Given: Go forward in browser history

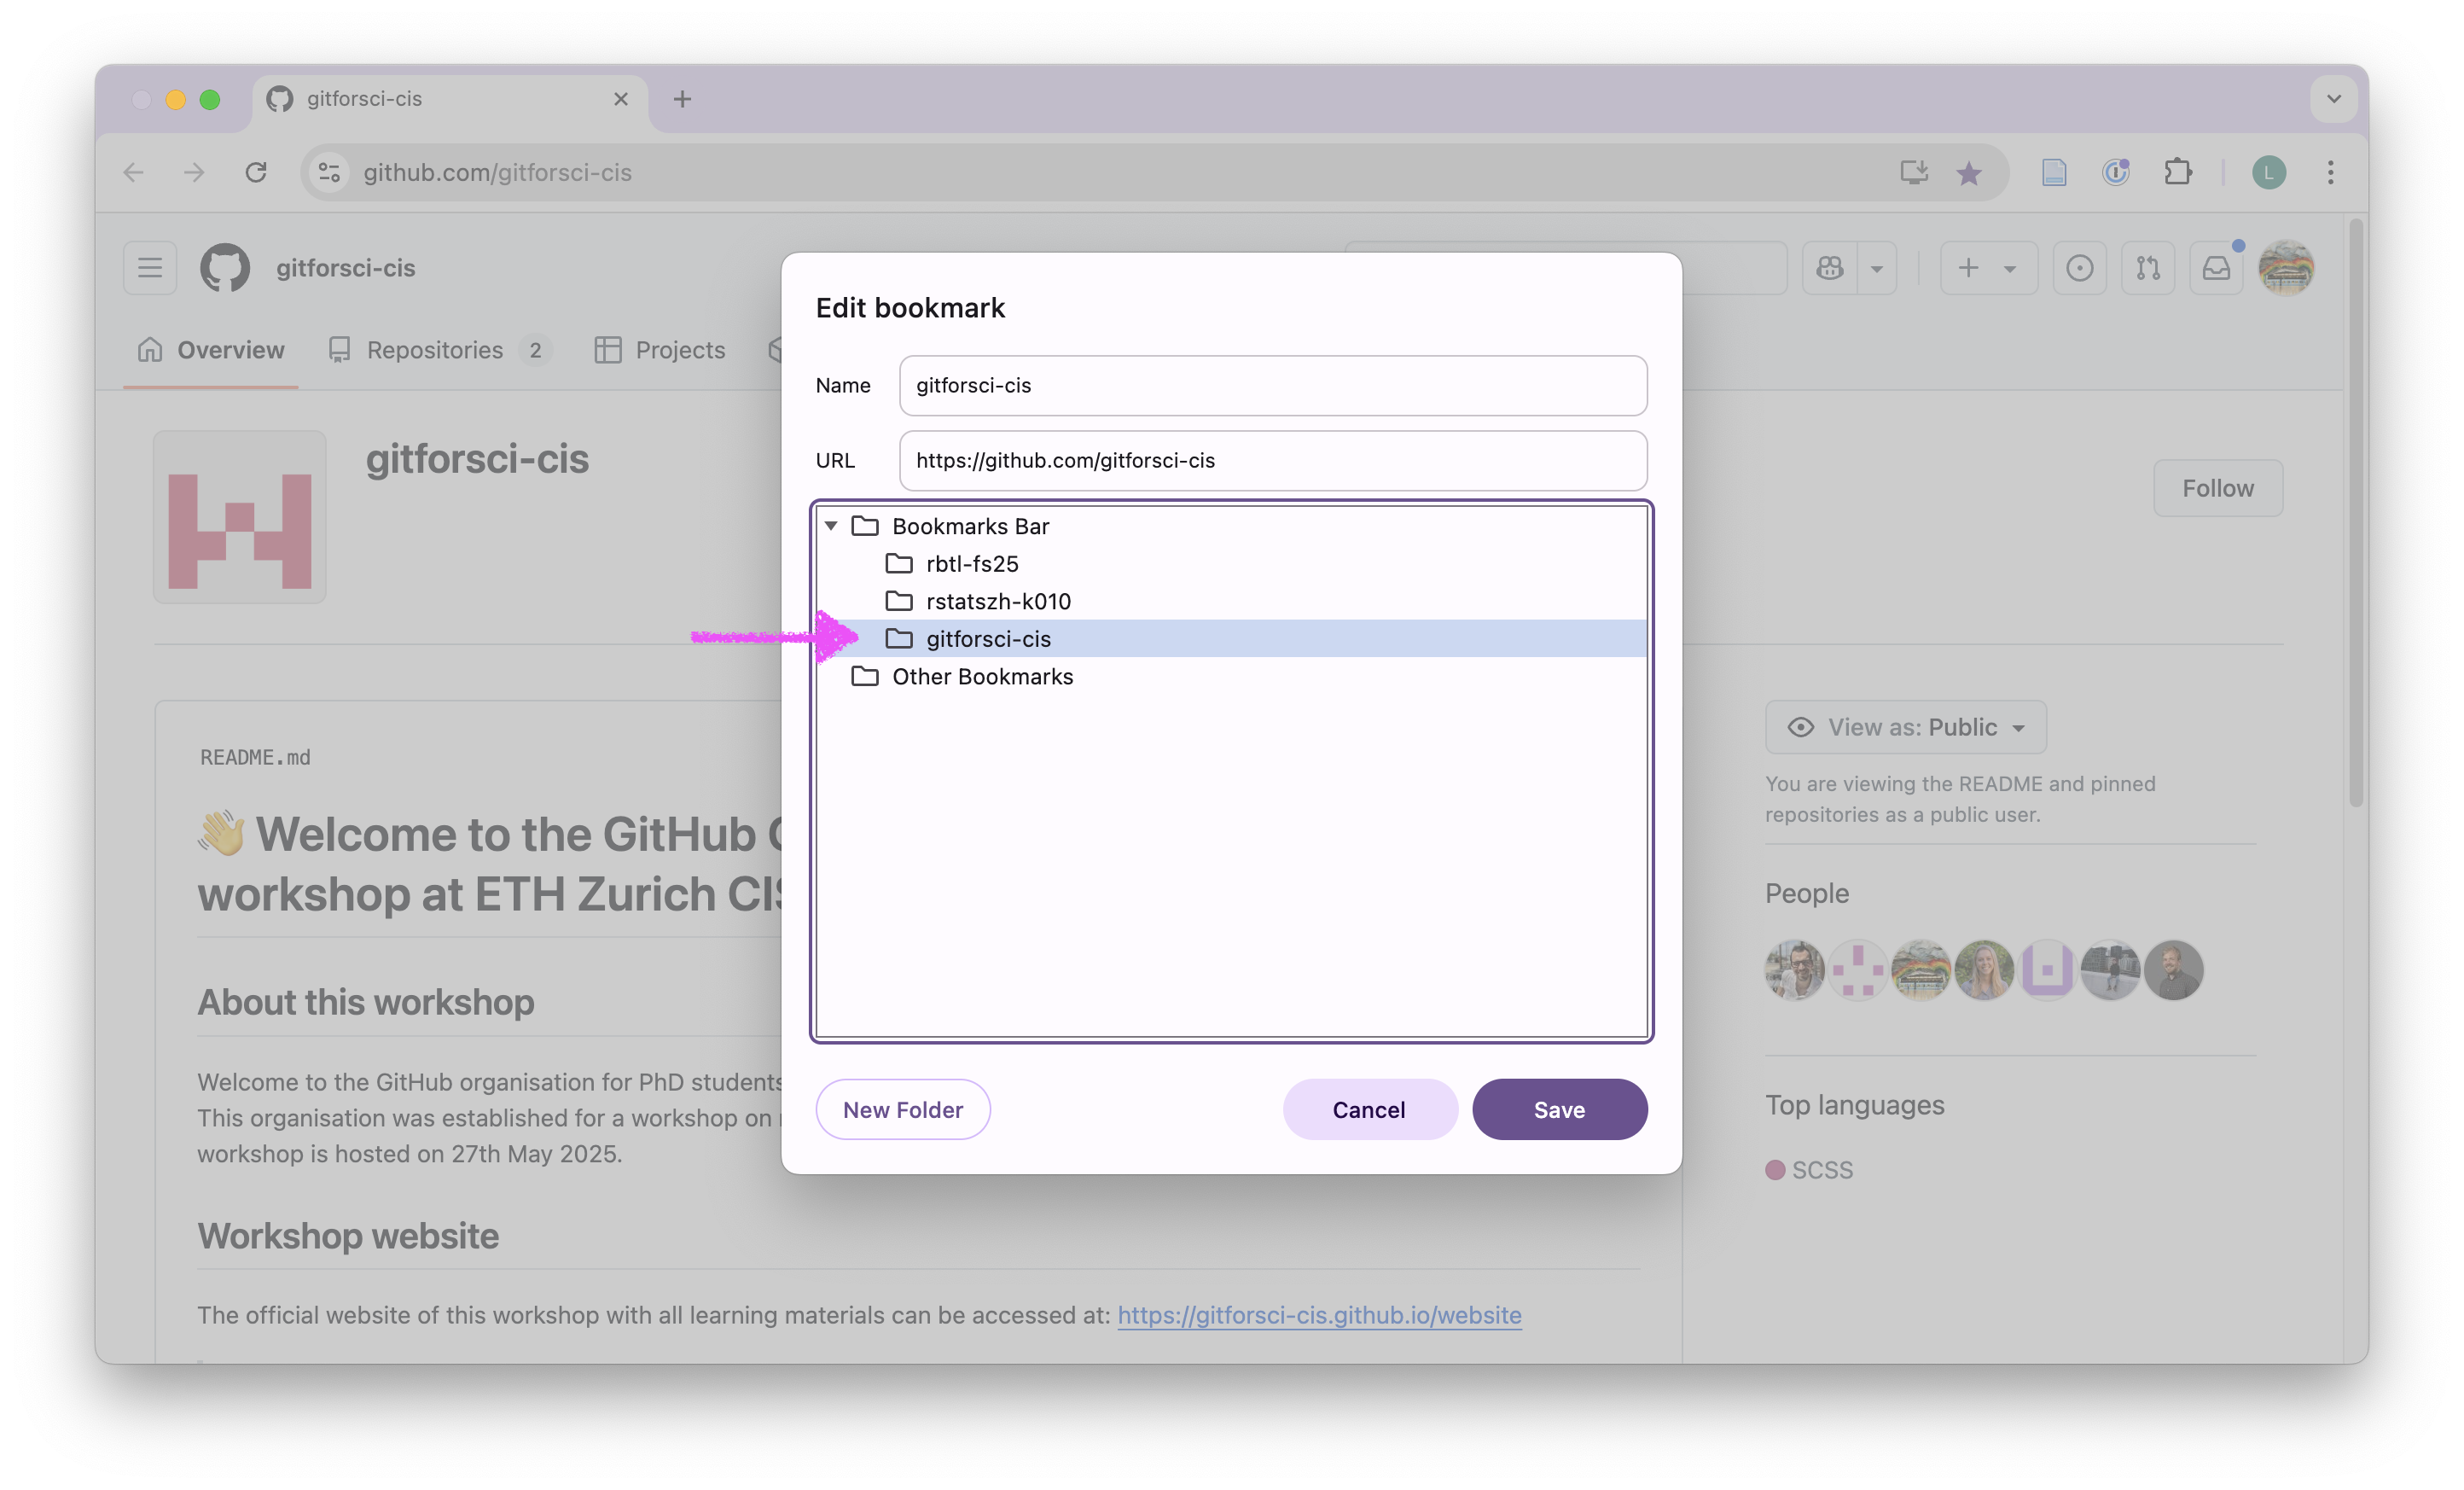Looking at the screenshot, I should coord(195,172).
